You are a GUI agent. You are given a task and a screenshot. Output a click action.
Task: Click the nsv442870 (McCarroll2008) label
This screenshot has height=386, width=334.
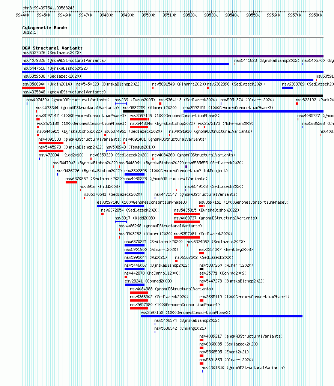coord(152,273)
